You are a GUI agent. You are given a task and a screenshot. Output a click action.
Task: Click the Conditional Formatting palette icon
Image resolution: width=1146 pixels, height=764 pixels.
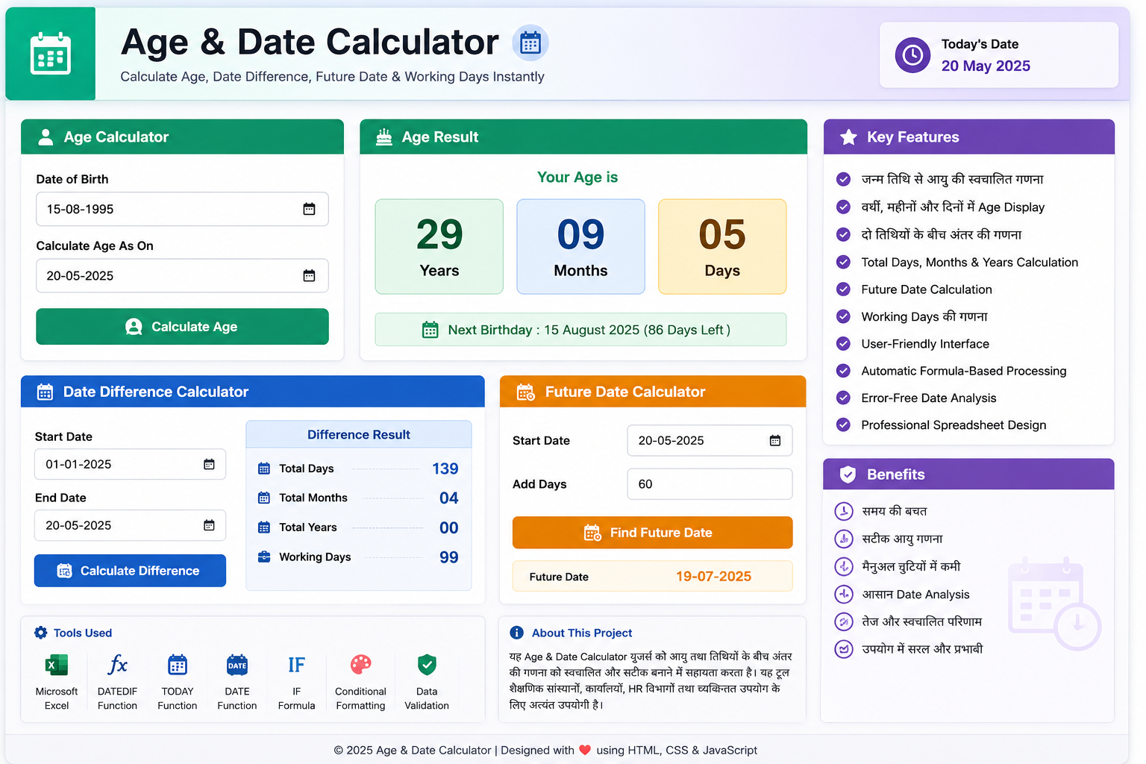coord(361,665)
